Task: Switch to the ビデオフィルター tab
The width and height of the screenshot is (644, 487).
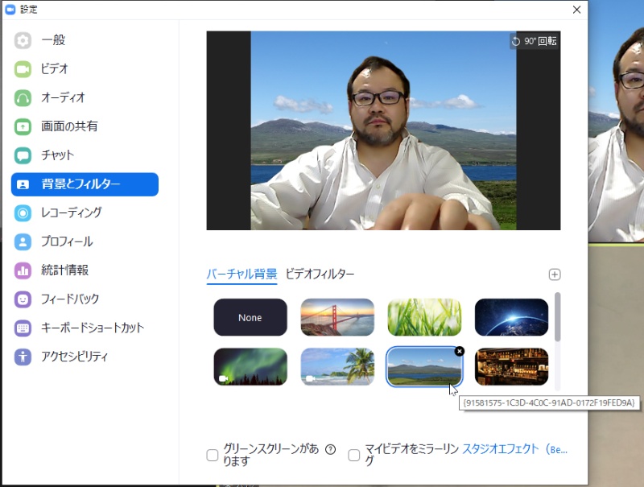Action: point(320,274)
